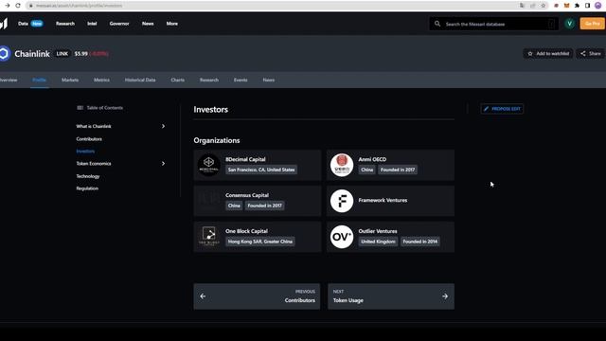This screenshot has width=606, height=341.
Task: Click the Chainlink hexagon logo
Action: coord(4,53)
